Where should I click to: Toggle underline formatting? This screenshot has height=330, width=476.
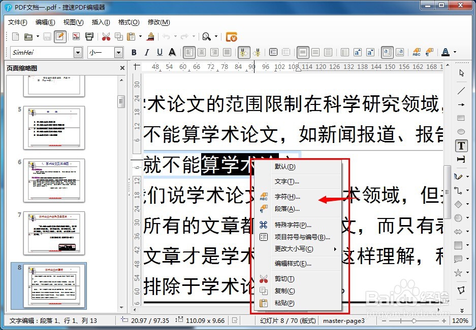(159, 52)
